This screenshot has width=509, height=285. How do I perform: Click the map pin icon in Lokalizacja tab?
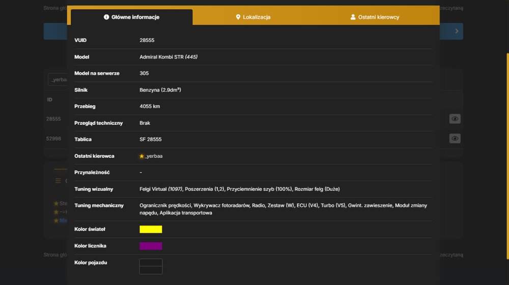(x=238, y=17)
